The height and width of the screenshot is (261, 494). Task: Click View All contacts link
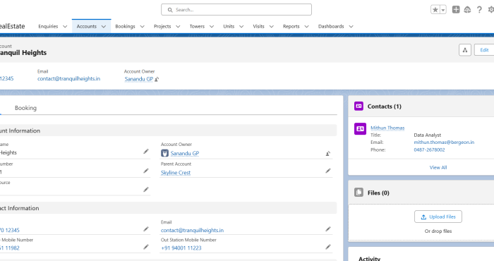click(438, 167)
